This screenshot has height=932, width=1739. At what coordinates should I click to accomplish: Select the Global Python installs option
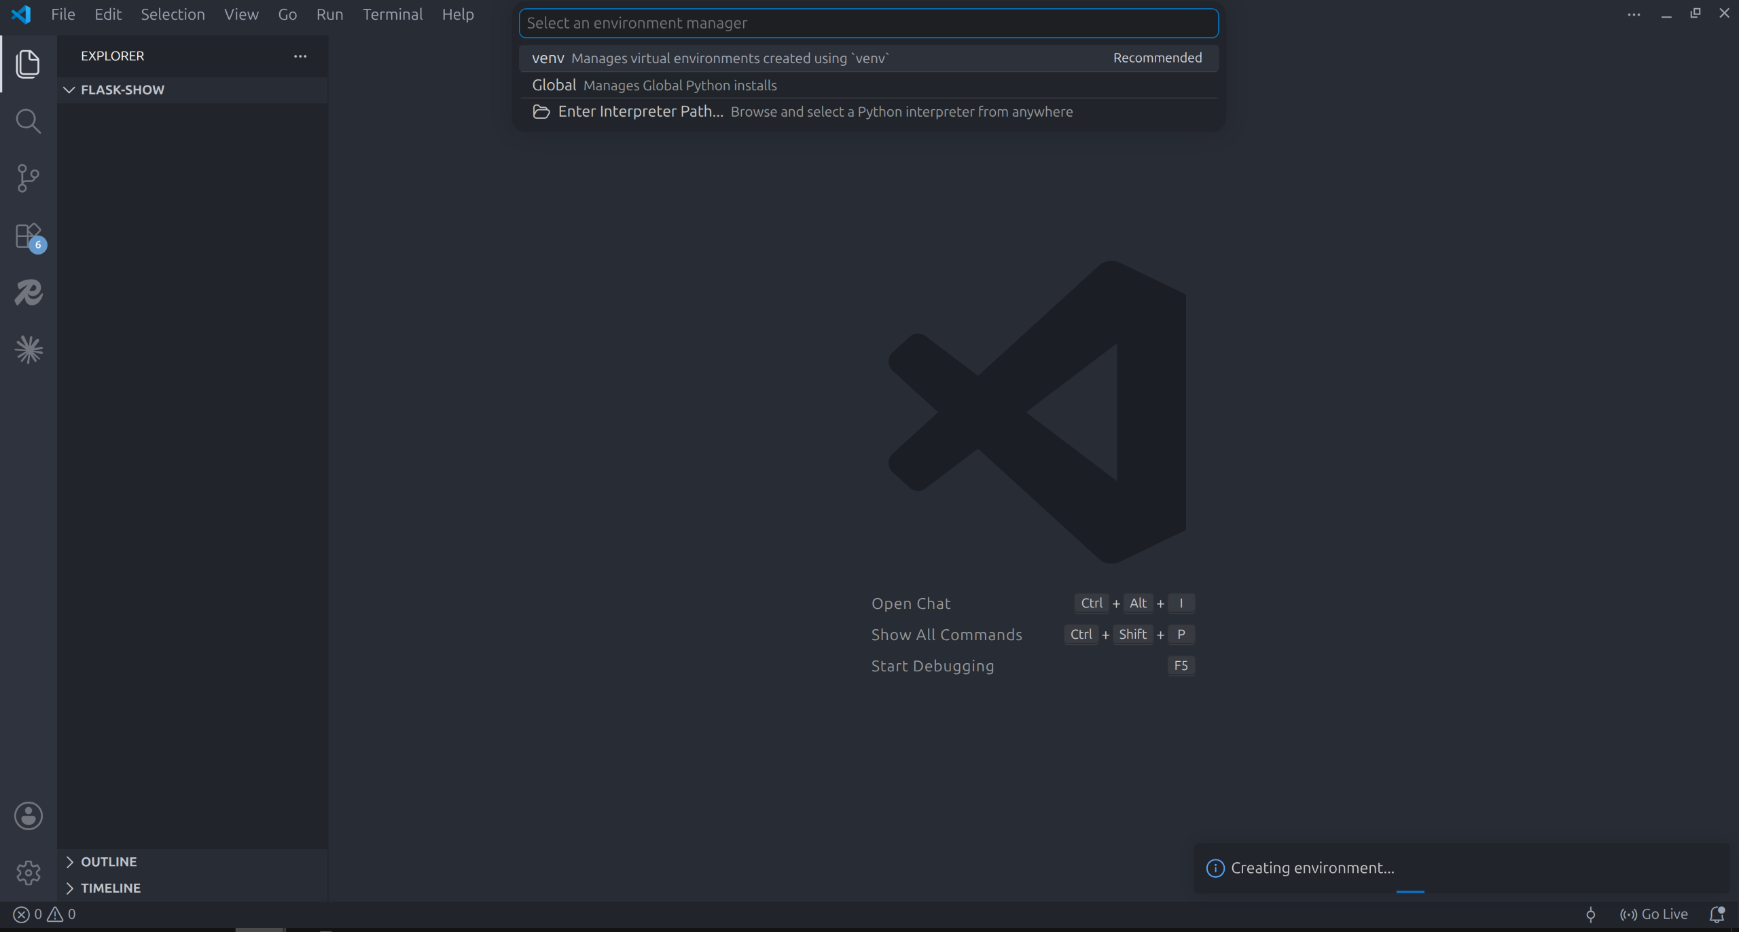pos(868,85)
